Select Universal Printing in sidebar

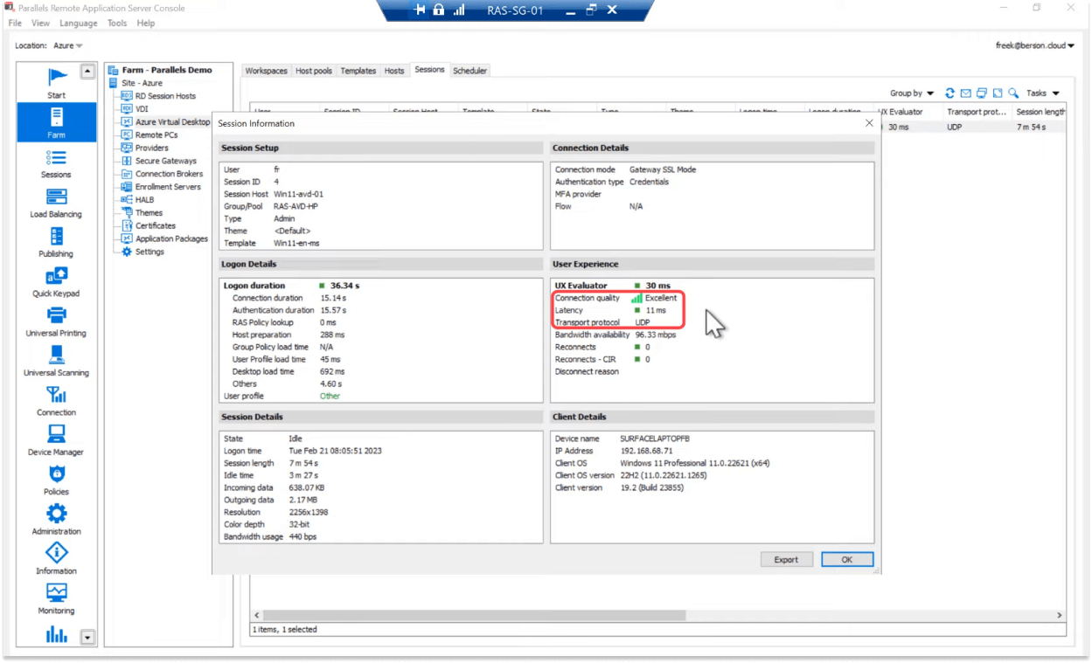pyautogui.click(x=56, y=321)
